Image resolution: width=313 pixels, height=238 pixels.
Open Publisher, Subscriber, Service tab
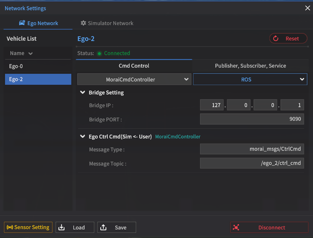[x=250, y=66]
